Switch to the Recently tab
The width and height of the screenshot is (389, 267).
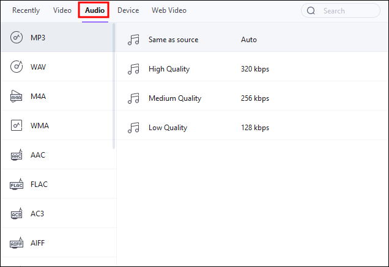[26, 10]
